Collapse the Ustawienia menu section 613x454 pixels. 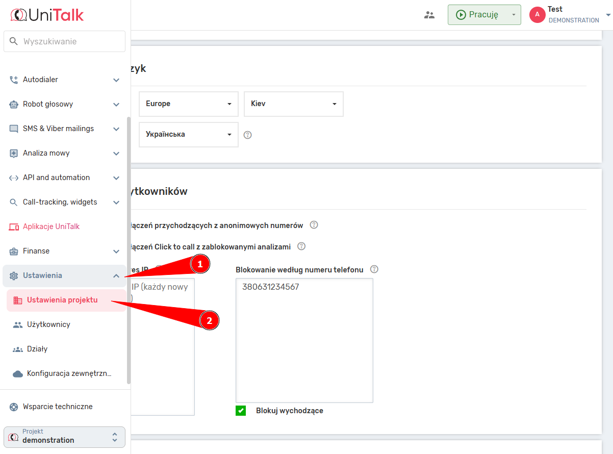pyautogui.click(x=116, y=275)
